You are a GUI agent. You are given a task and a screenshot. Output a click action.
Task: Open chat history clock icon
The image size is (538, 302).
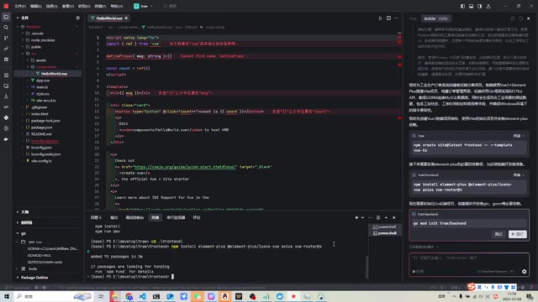tap(520, 18)
